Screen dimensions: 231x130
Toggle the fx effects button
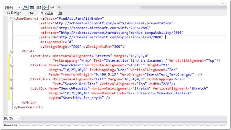tap(25, 7)
